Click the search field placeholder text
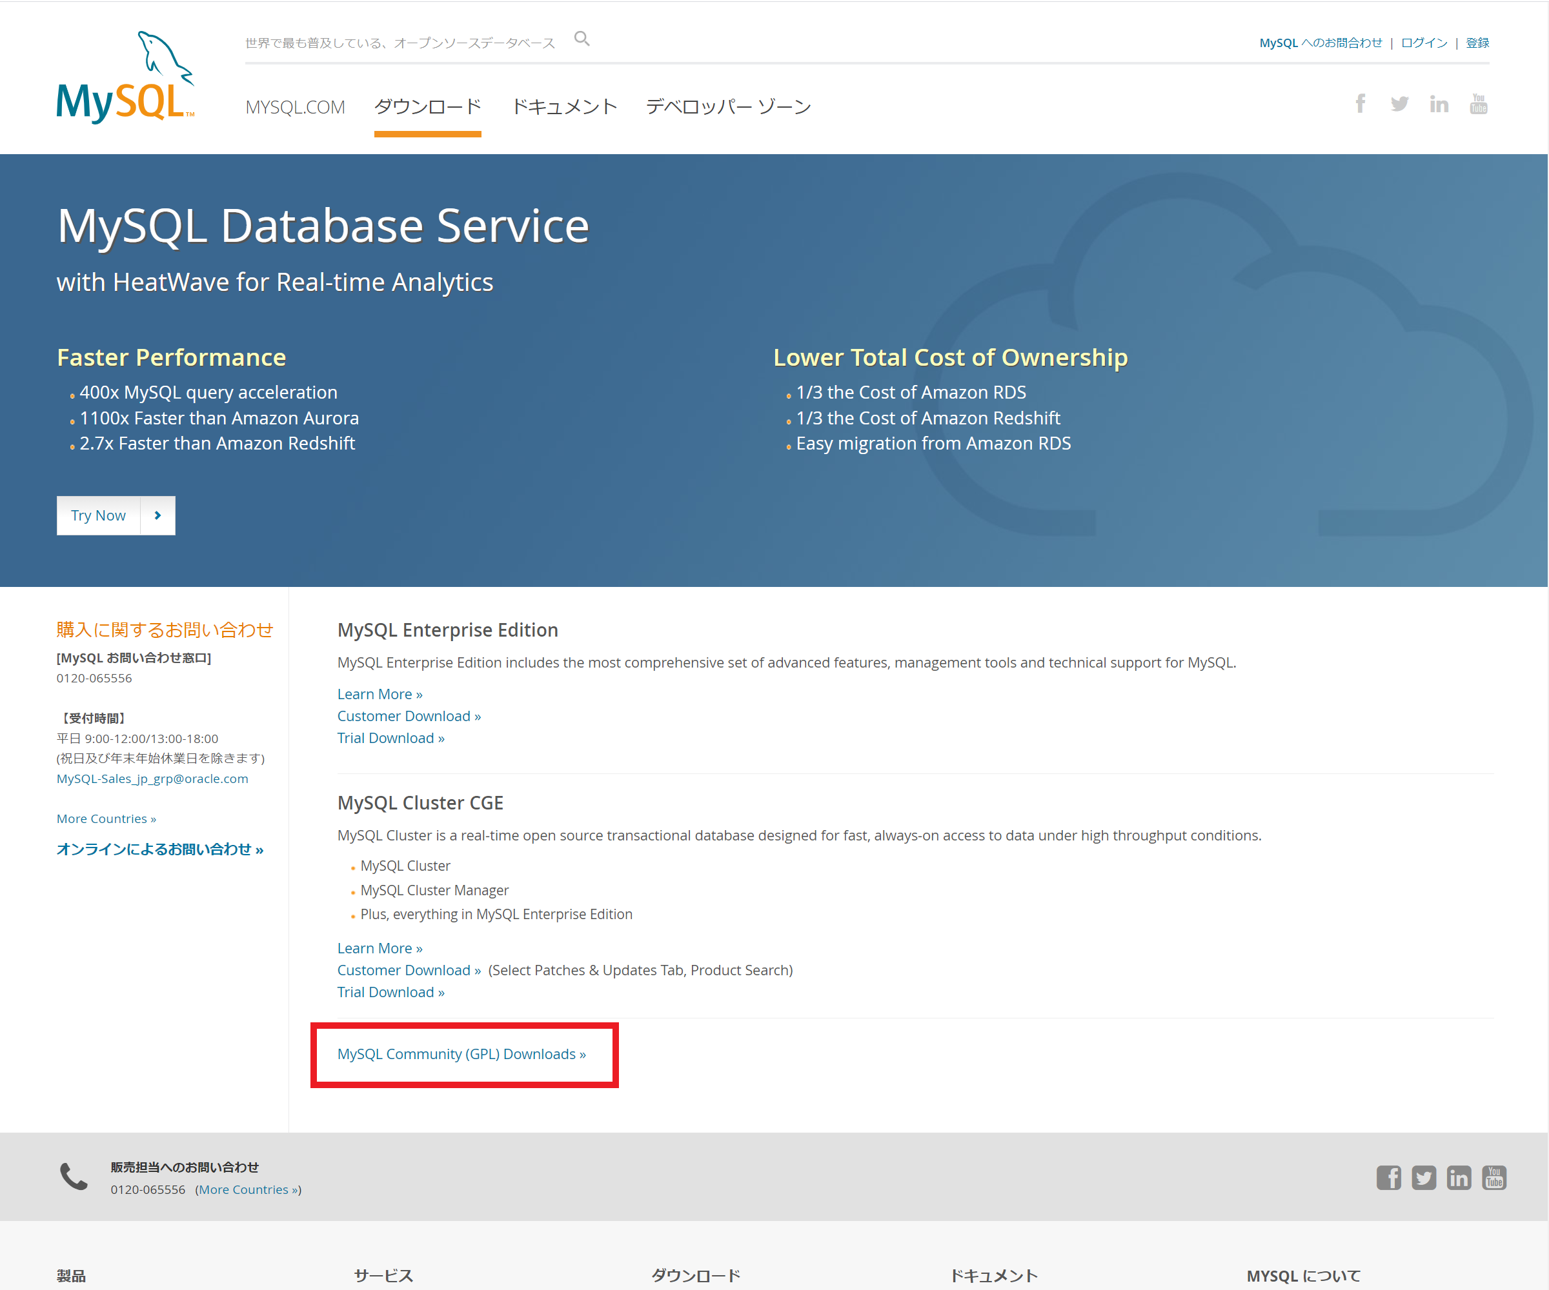This screenshot has width=1549, height=1290. (x=400, y=43)
